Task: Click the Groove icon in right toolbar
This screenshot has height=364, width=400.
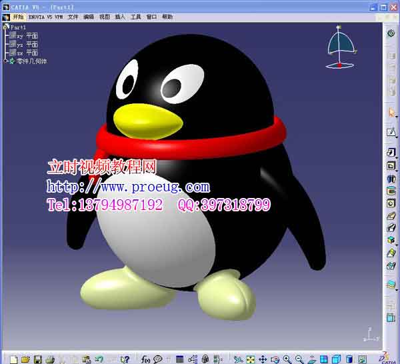Action: (x=391, y=191)
